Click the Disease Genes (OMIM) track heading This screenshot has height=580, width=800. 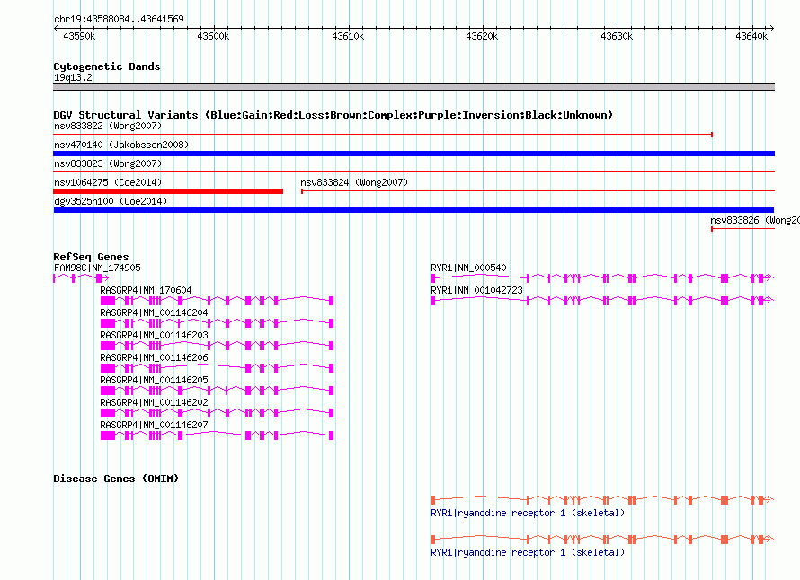click(116, 479)
